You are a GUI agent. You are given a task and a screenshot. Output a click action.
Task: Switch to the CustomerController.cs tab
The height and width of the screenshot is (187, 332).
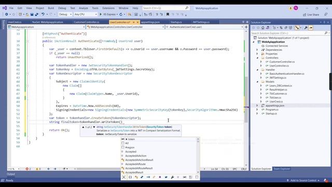87,22
